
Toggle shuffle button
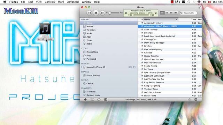(92, 100)
